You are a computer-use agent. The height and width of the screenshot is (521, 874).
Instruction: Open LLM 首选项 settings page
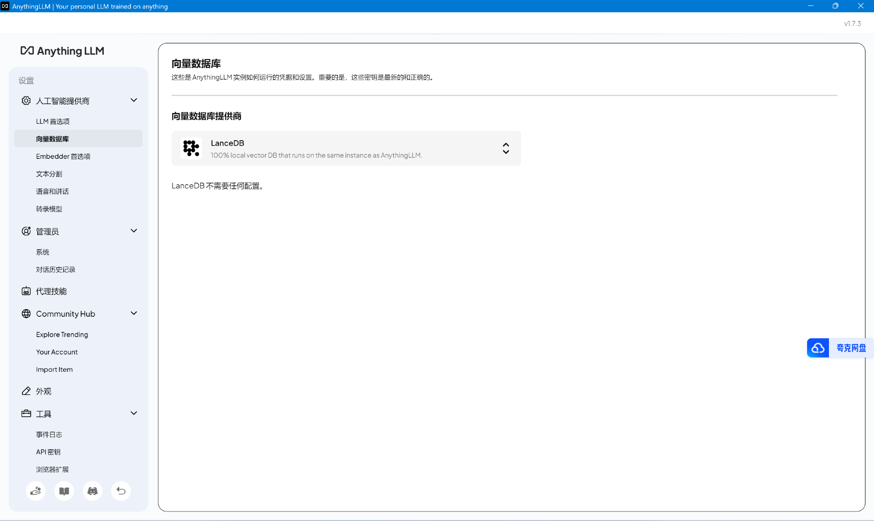53,121
